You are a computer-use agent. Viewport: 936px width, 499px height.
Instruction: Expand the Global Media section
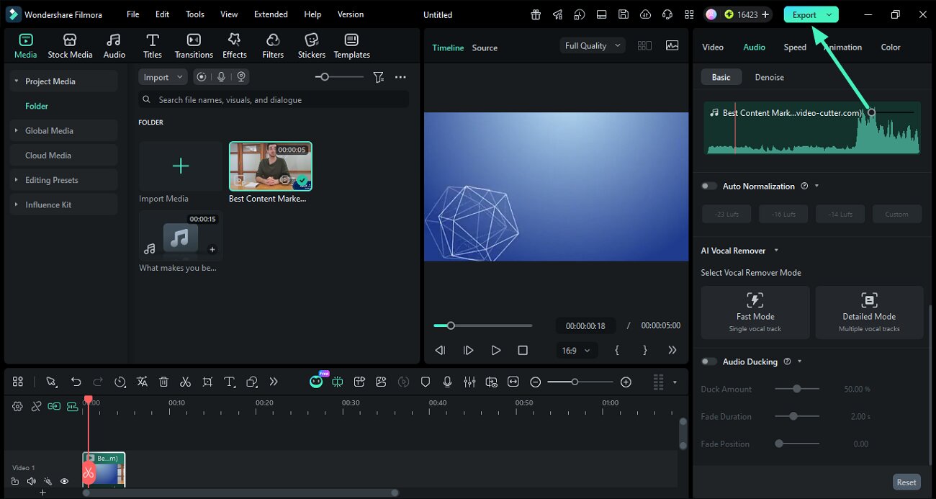17,130
